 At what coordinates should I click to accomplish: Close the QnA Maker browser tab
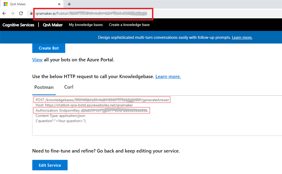pyautogui.click(x=59, y=4)
